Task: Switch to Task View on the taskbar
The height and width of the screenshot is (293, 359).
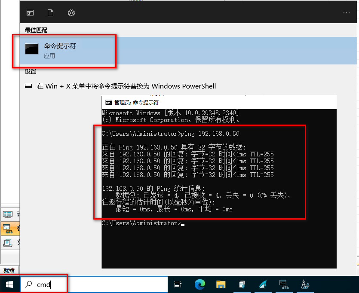Action: pyautogui.click(x=178, y=284)
